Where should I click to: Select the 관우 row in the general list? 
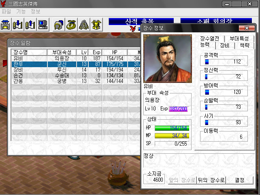click(x=76, y=64)
